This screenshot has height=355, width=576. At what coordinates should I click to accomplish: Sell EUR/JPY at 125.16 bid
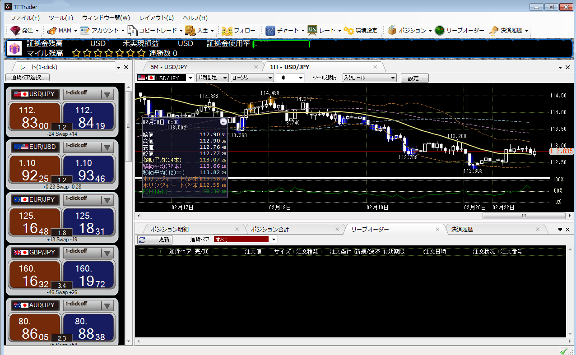click(35, 222)
